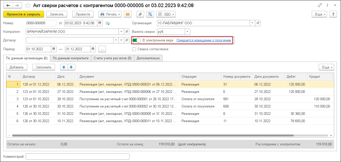Open 'Ожидается извещение о получении' link

(203, 40)
